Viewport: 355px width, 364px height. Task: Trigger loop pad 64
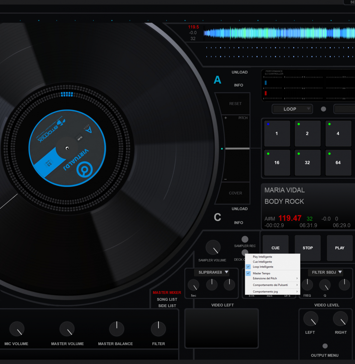click(338, 162)
